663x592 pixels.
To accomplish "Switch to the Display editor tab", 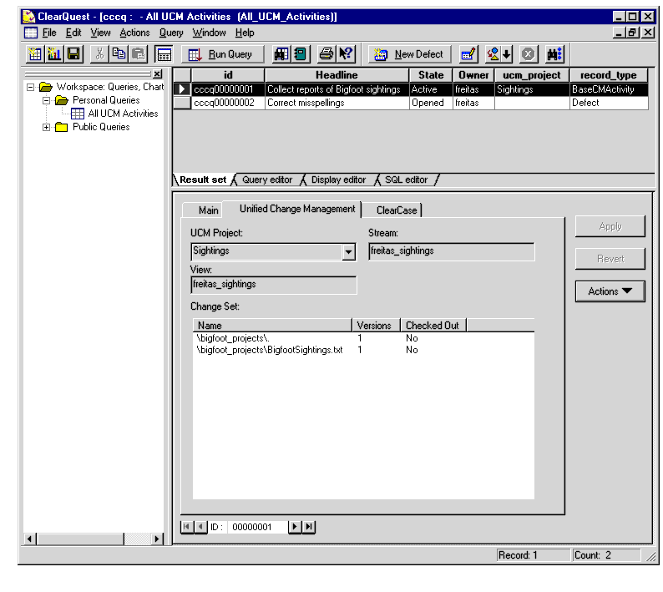I will [338, 180].
